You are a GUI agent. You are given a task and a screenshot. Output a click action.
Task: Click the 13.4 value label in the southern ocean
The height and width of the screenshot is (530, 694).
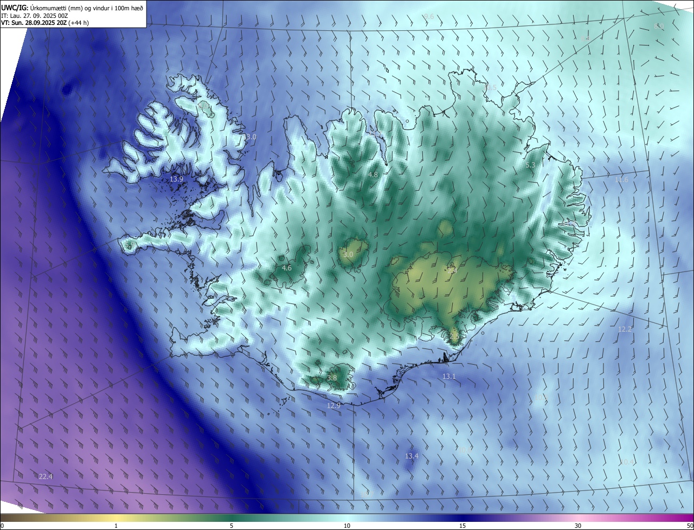tap(412, 456)
